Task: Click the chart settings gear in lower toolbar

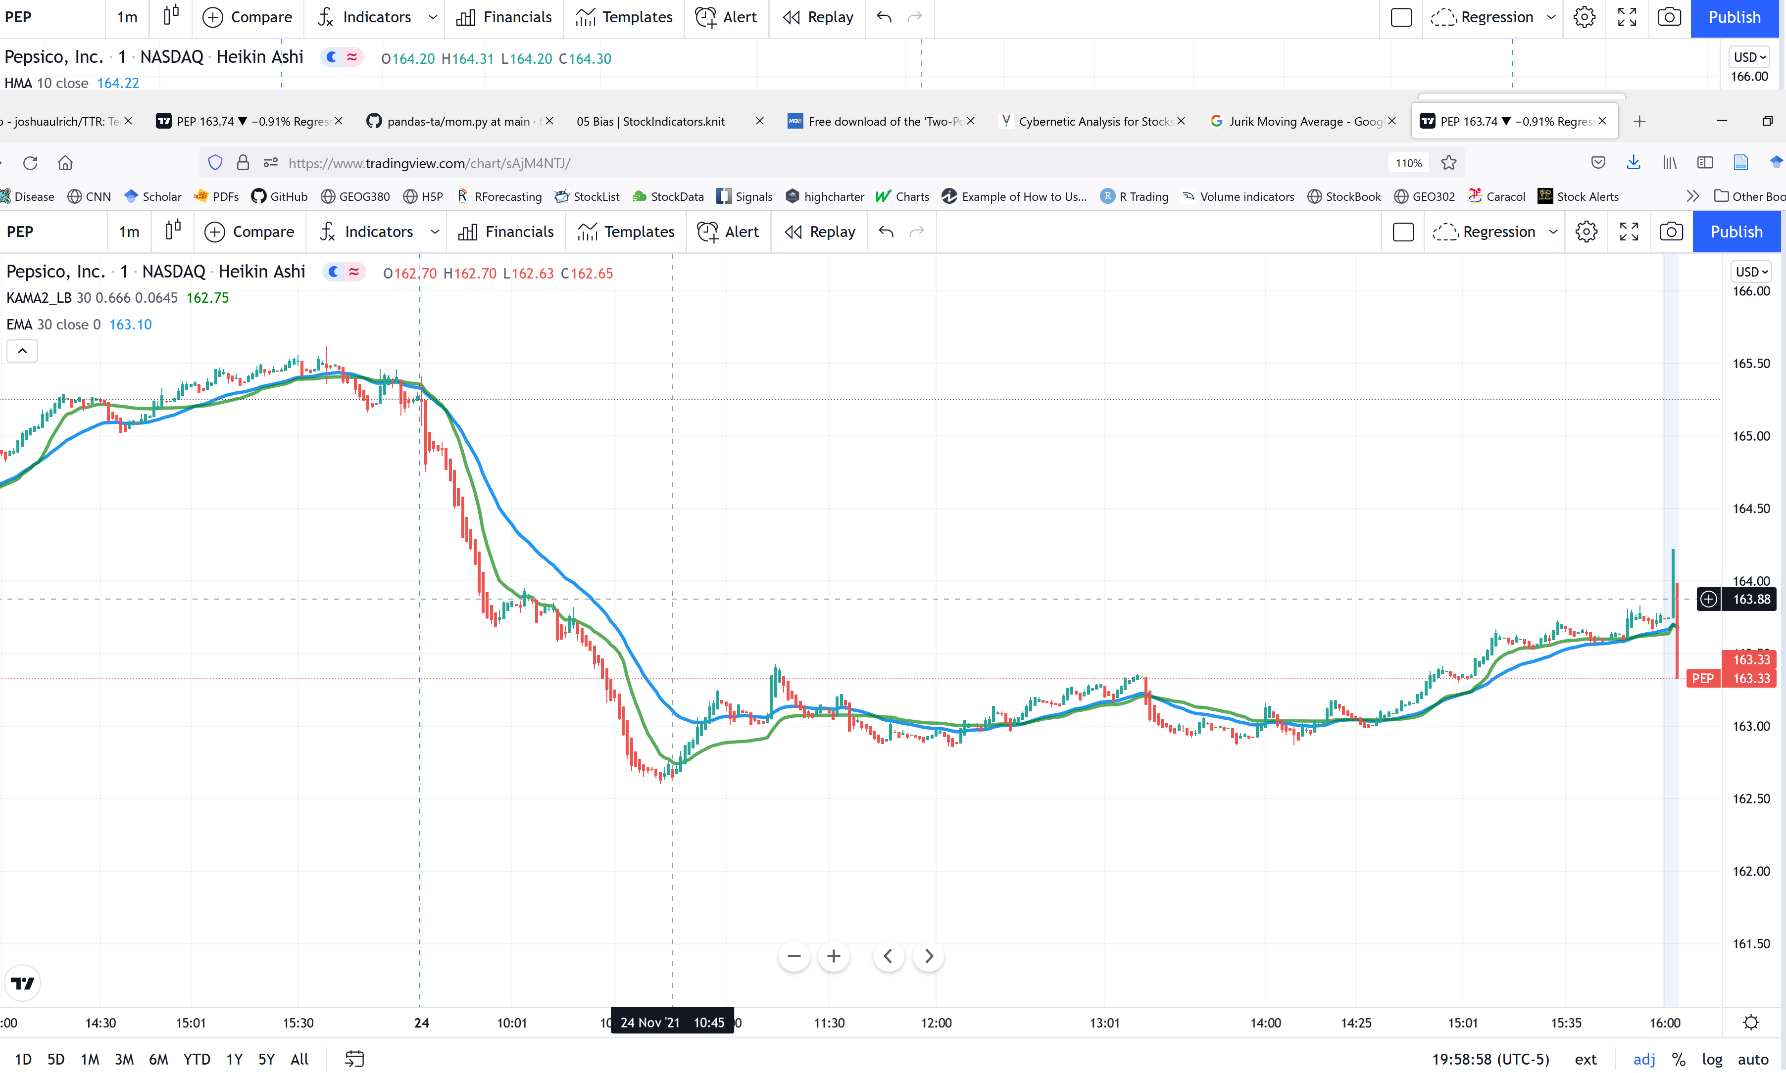Action: click(1587, 232)
